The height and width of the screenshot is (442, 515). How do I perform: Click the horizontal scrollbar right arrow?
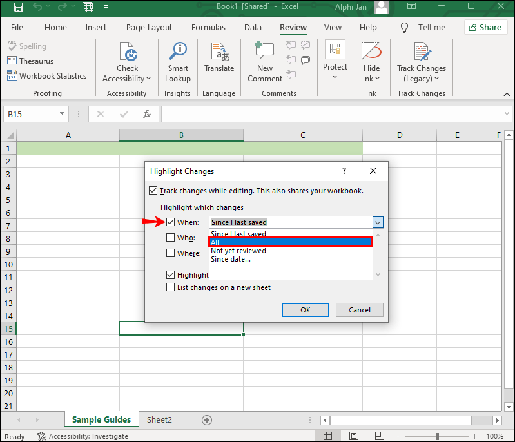(x=497, y=420)
